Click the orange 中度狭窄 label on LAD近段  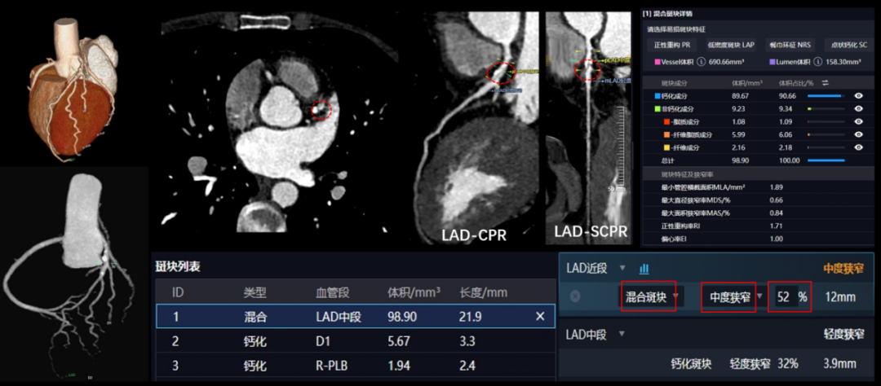tap(843, 269)
